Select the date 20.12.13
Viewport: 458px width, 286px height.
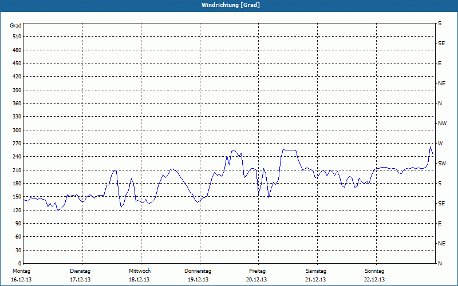tap(256, 280)
